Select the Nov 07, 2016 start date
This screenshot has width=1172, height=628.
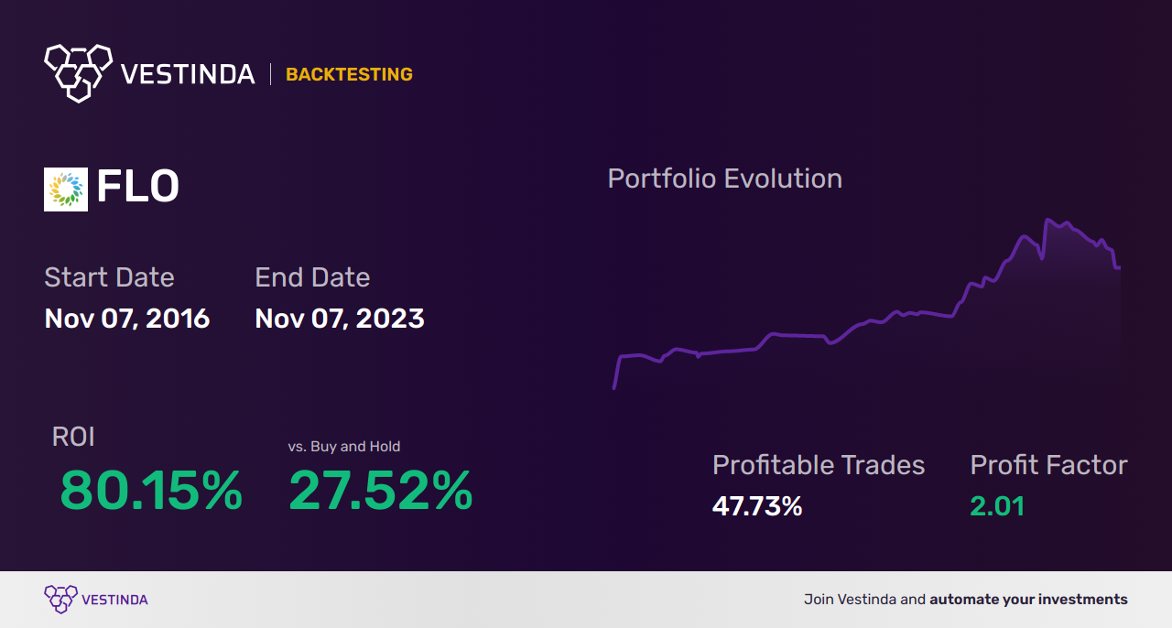[127, 319]
